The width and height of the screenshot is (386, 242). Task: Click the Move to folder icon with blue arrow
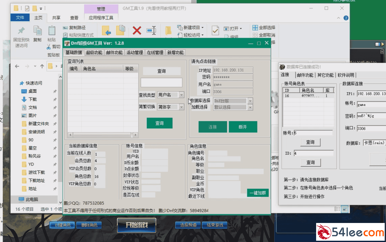point(106,31)
